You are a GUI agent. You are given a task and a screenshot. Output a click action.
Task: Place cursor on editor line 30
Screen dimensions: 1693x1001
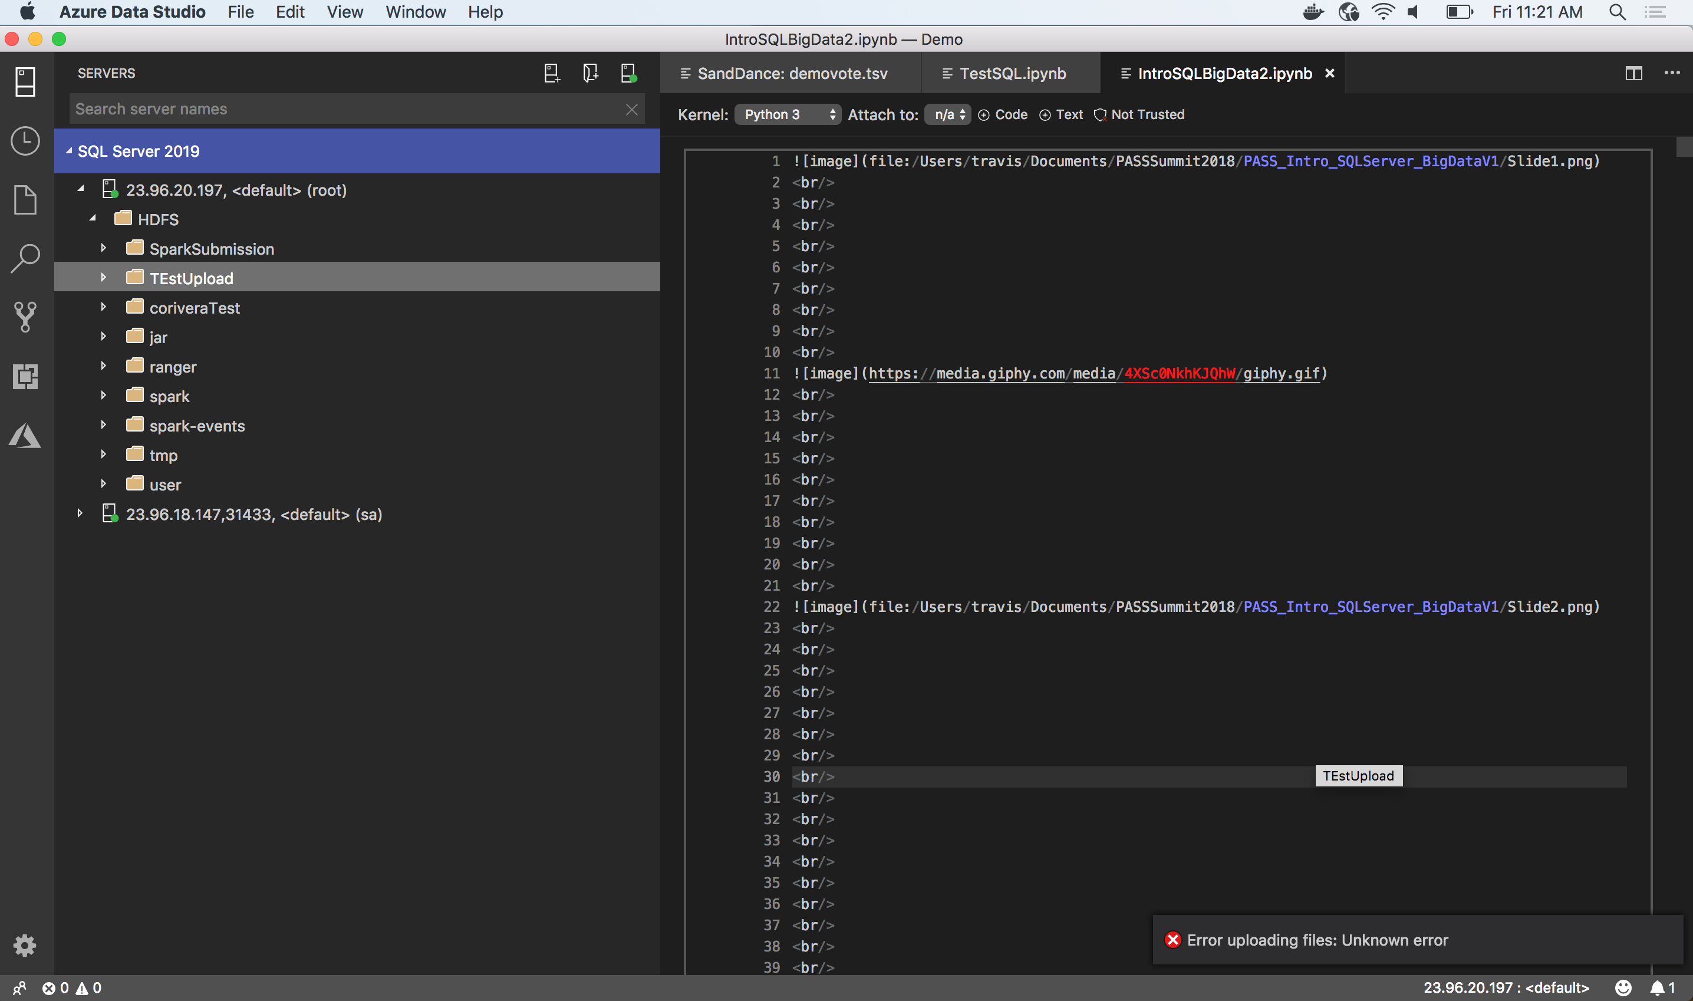pyautogui.click(x=1208, y=776)
